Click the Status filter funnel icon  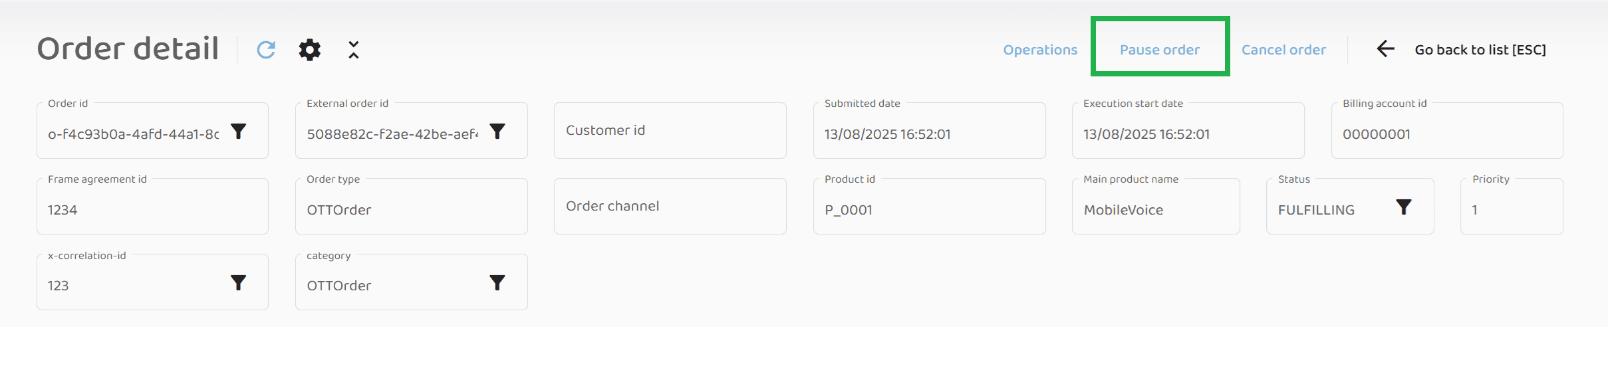[1403, 207]
